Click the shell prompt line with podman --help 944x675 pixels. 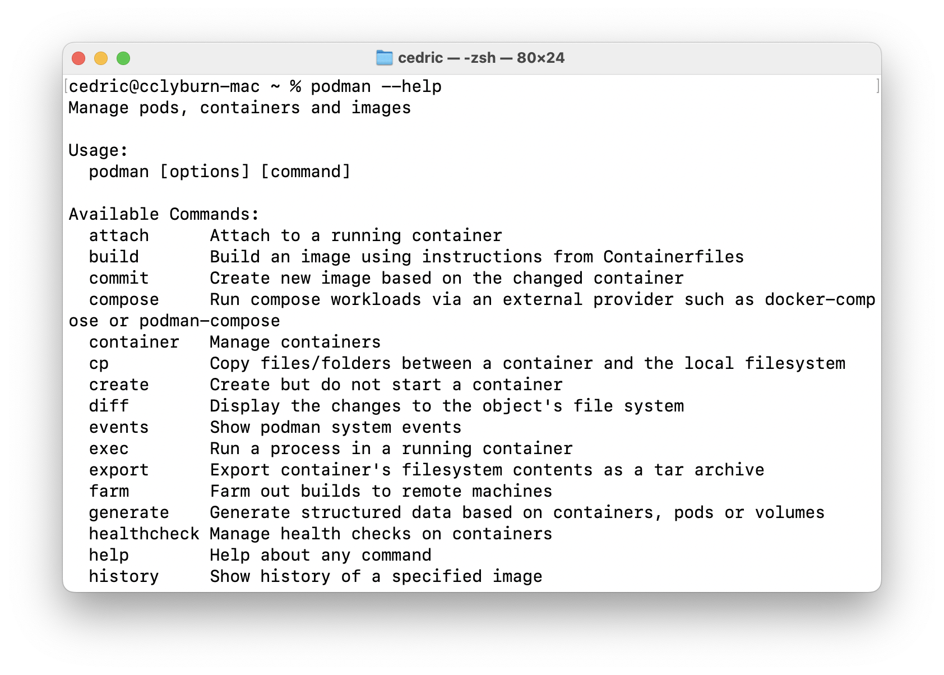(x=252, y=86)
